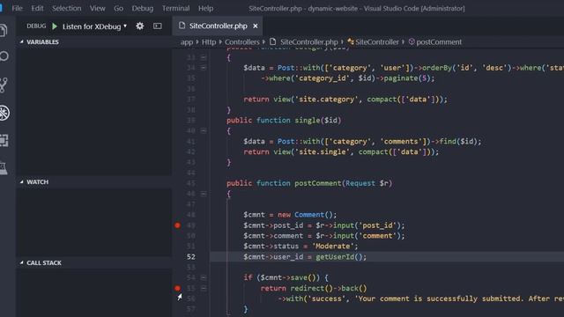564x317 pixels.
Task: Open the Source Control view
Action: tap(4, 85)
